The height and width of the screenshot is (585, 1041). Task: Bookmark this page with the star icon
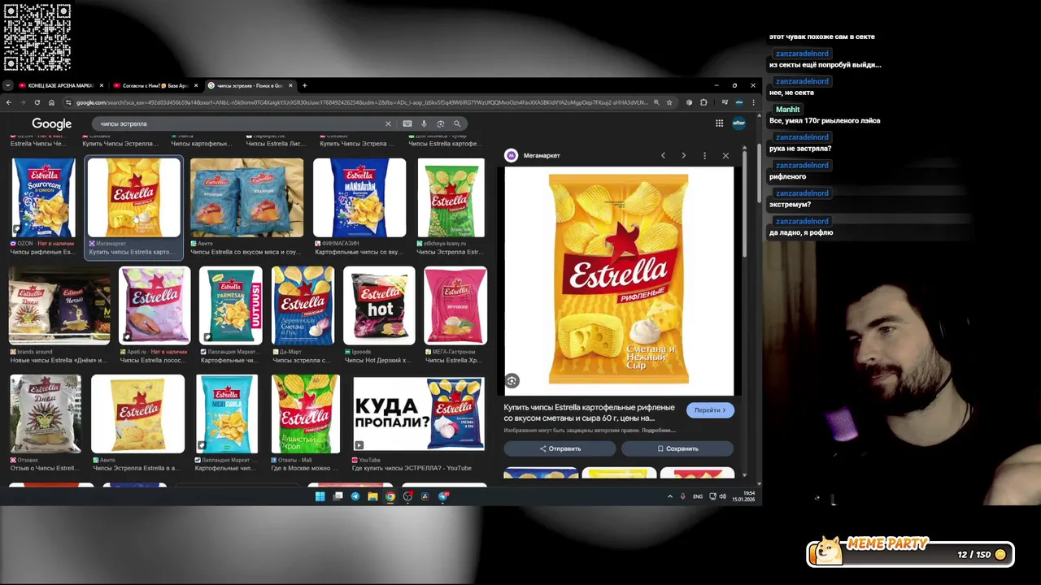coord(669,102)
